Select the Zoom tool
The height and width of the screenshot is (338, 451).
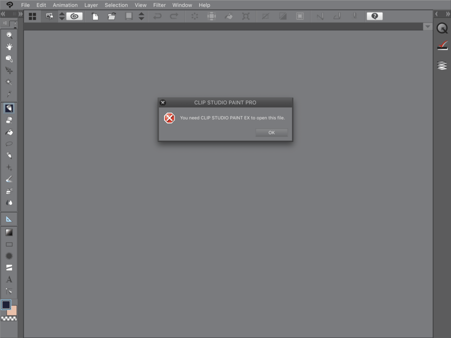pos(9,34)
